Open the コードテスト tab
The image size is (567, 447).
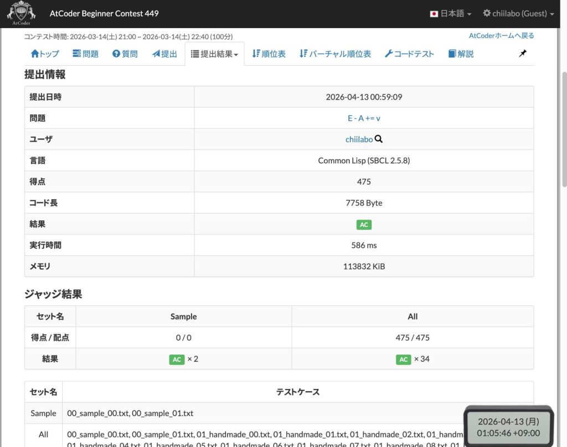(409, 54)
